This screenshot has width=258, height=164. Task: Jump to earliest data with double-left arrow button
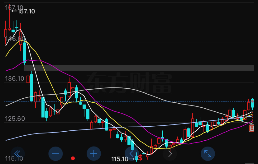18,154
